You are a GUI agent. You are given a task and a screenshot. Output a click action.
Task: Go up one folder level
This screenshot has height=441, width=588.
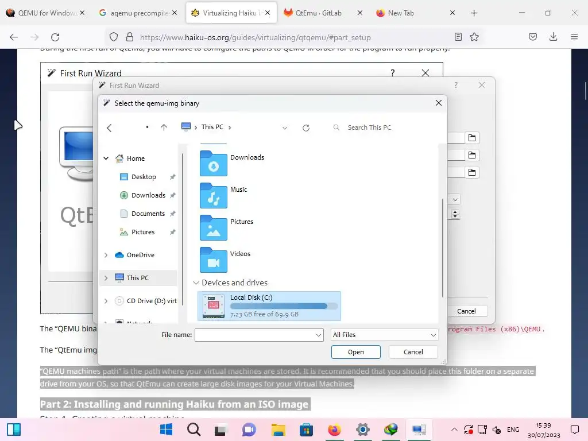164,127
